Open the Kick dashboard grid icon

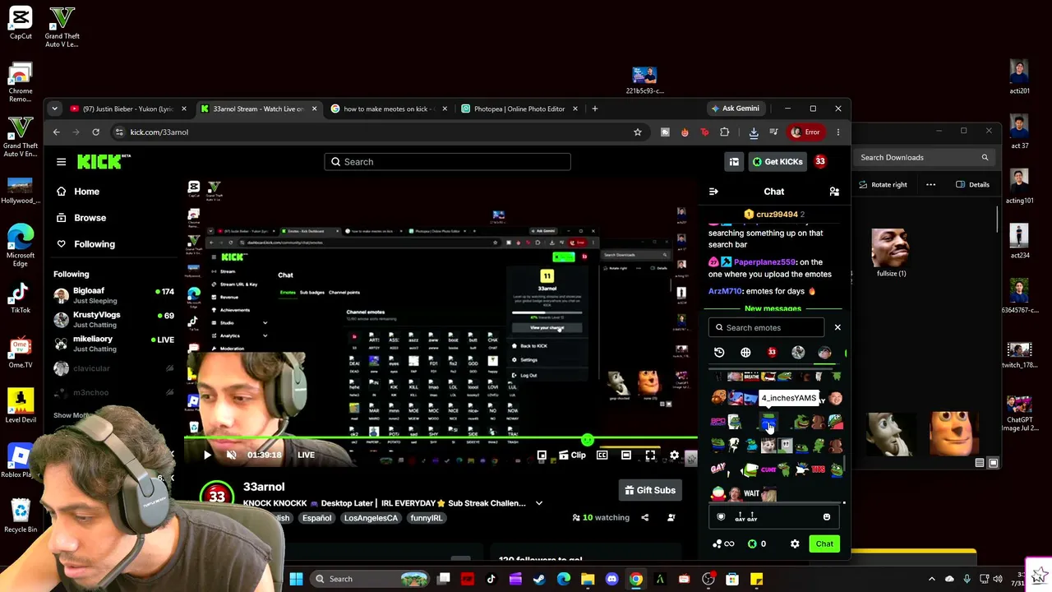point(734,162)
